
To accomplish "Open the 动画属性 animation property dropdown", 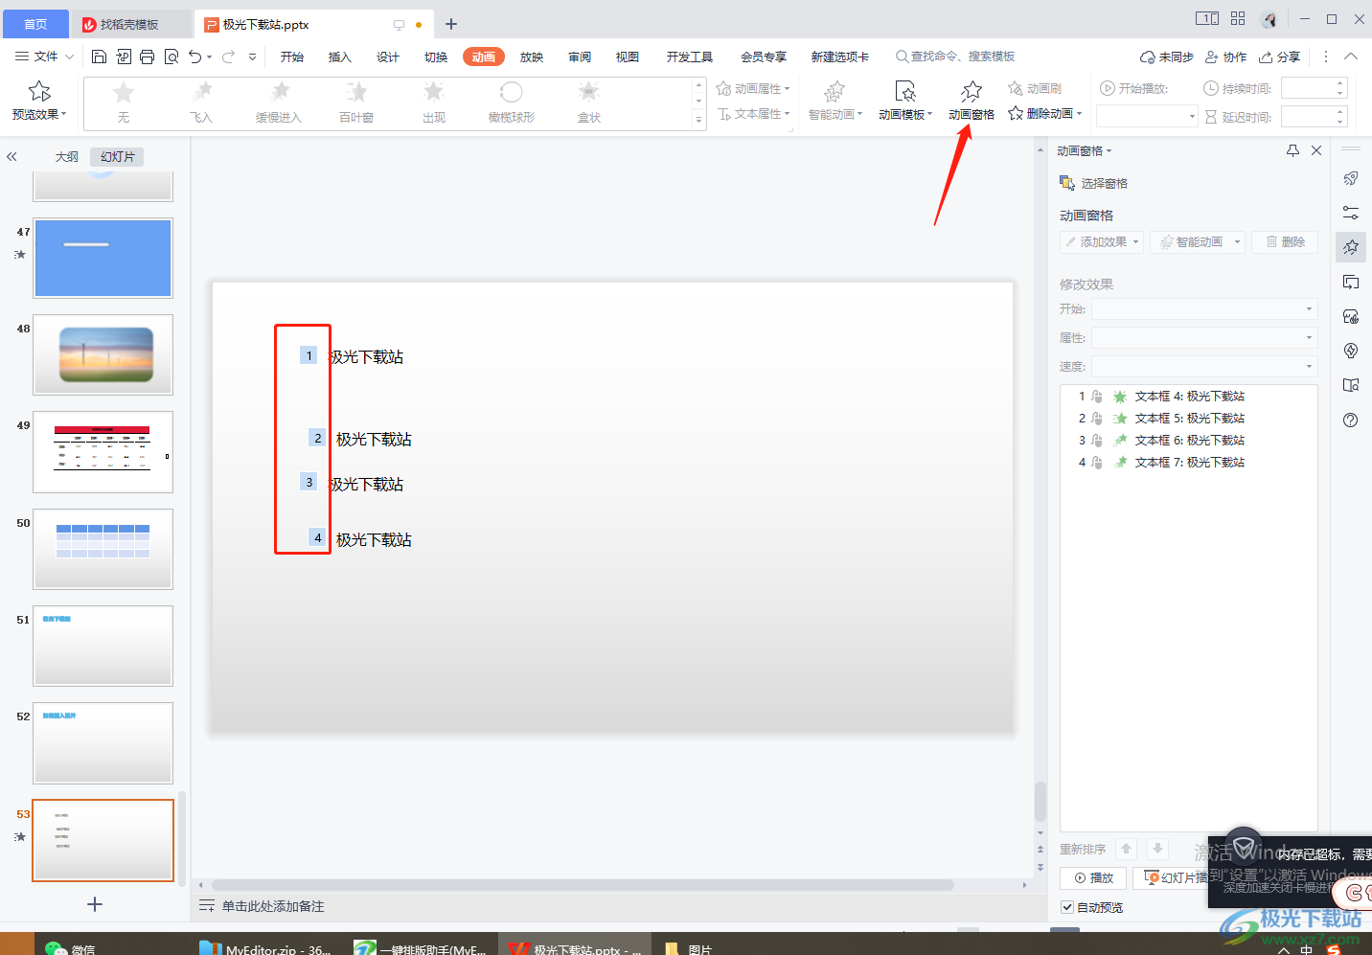I will pos(753,88).
